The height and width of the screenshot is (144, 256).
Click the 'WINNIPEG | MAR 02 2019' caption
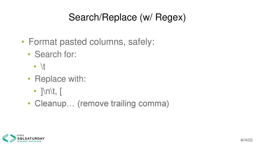[29, 141]
